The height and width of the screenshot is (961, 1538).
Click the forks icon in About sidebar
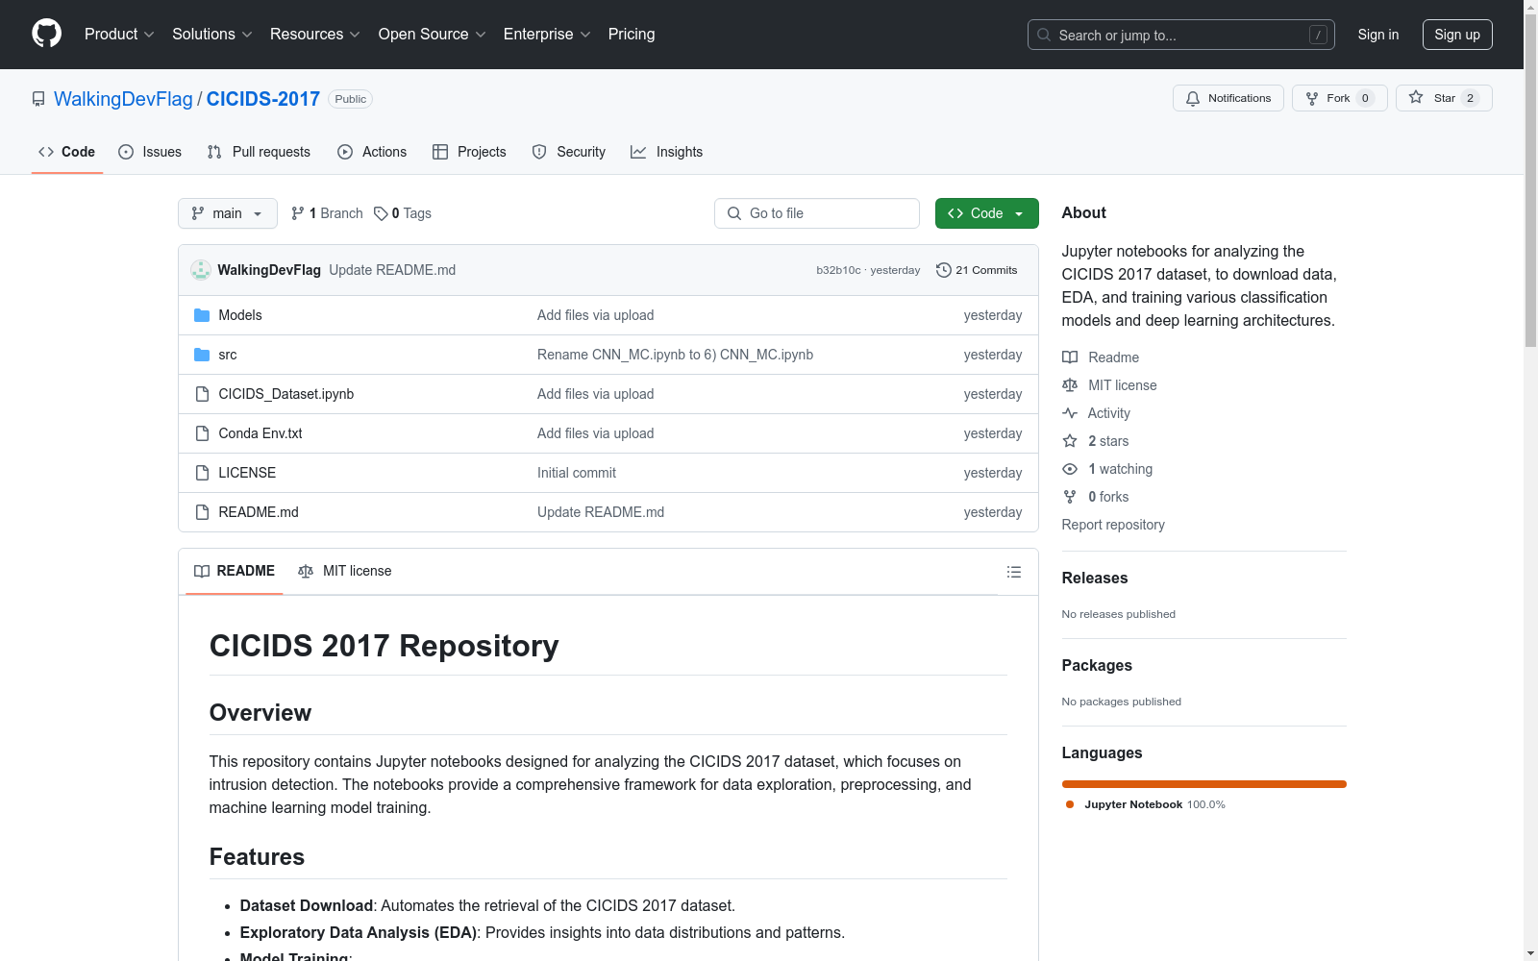[1070, 497]
